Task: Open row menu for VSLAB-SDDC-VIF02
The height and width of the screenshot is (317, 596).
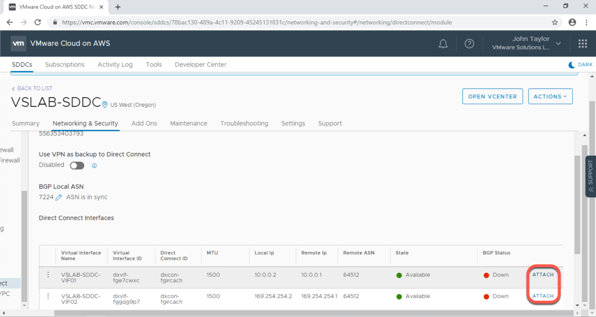Action: [48, 296]
